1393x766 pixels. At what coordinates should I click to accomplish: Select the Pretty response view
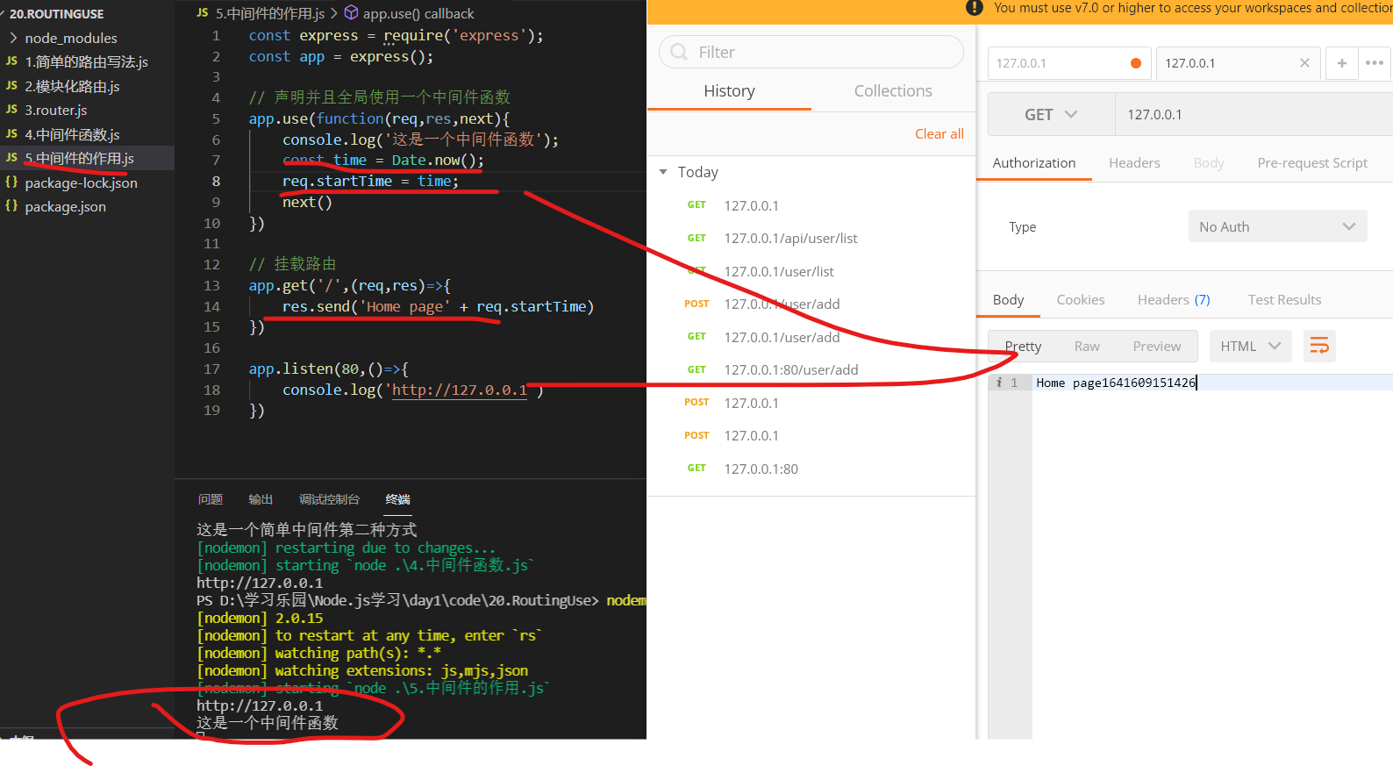point(1023,347)
